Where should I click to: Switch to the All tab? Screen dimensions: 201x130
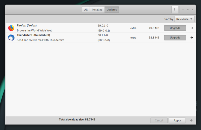[x=86, y=10]
